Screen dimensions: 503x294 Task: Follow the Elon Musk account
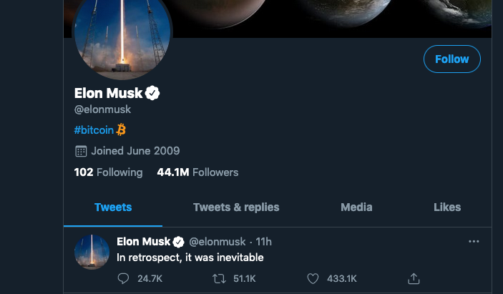452,59
